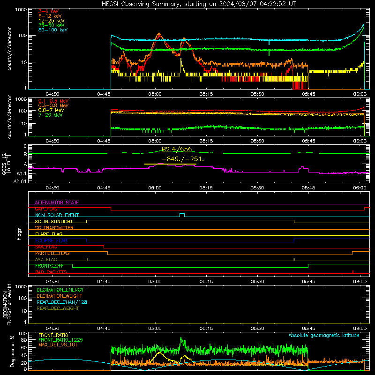Click the NON_SOLAR_EVENT pulse near 05:08

pos(182,215)
